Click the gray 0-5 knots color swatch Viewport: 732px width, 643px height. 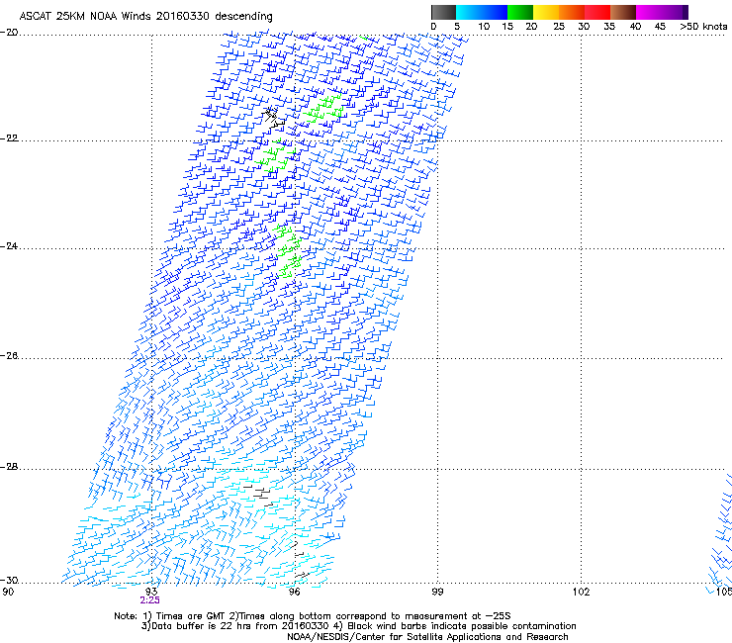tap(443, 12)
